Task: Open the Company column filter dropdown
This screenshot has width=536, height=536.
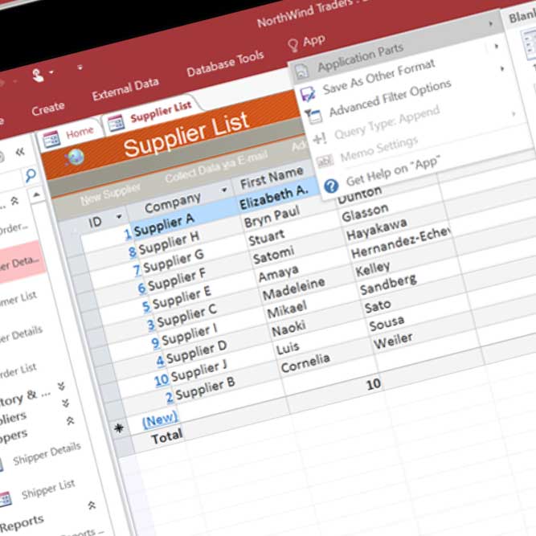Action: (x=224, y=190)
